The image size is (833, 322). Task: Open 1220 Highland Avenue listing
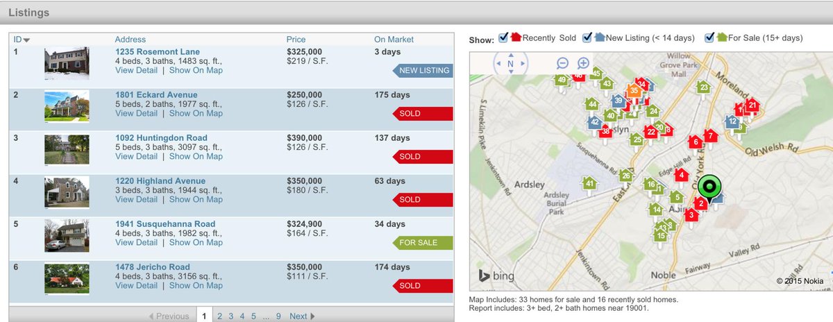[x=160, y=181]
